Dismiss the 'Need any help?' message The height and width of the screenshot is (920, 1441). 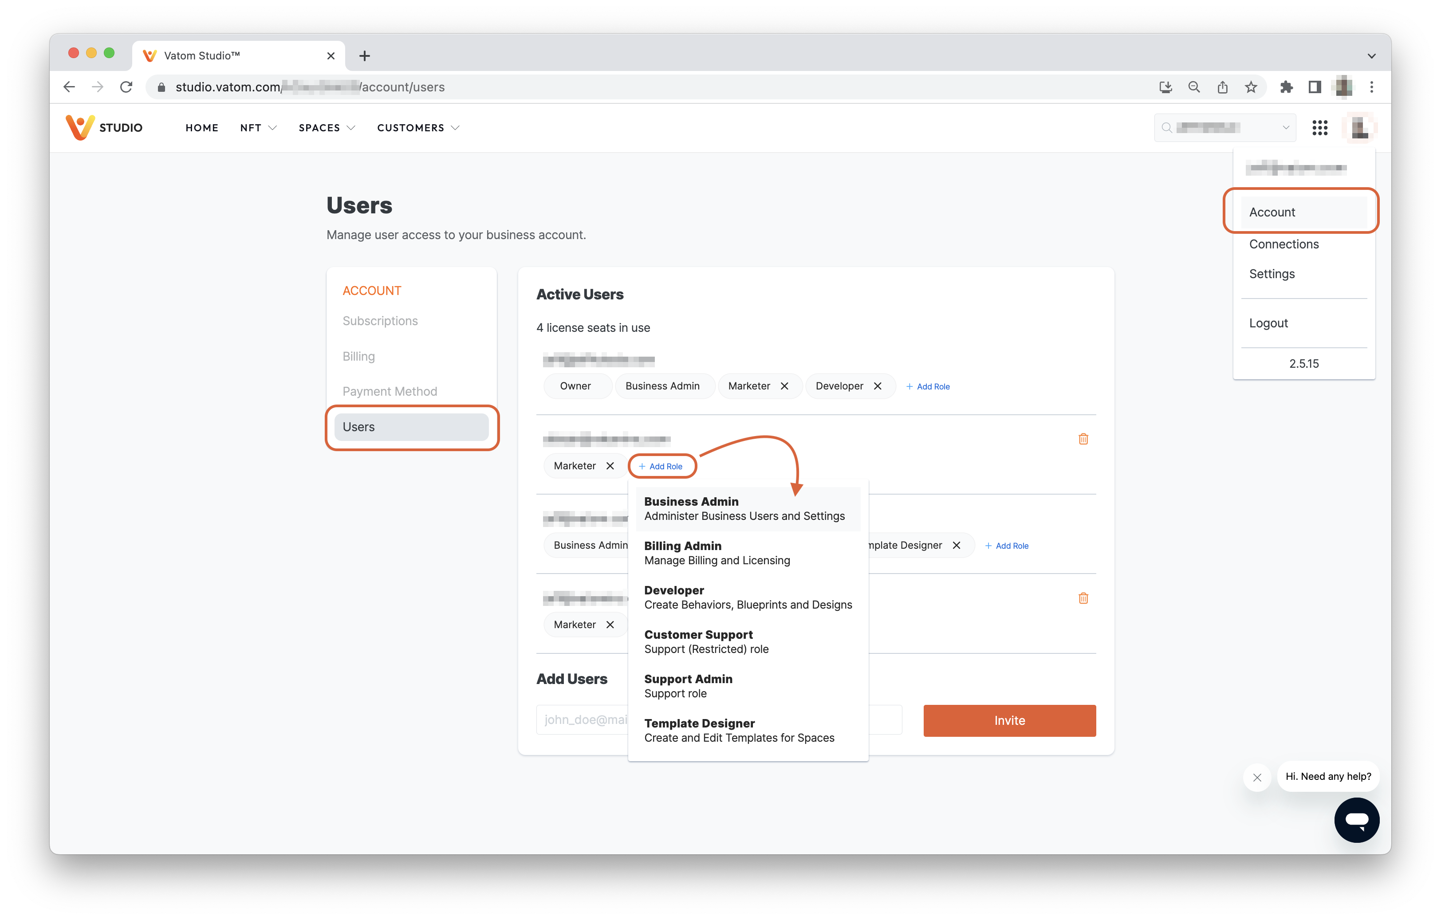(x=1257, y=777)
